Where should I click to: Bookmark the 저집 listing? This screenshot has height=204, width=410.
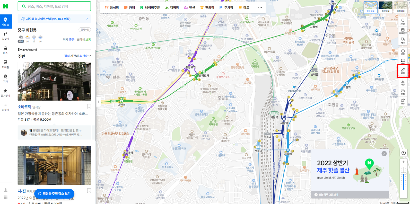pos(89,191)
